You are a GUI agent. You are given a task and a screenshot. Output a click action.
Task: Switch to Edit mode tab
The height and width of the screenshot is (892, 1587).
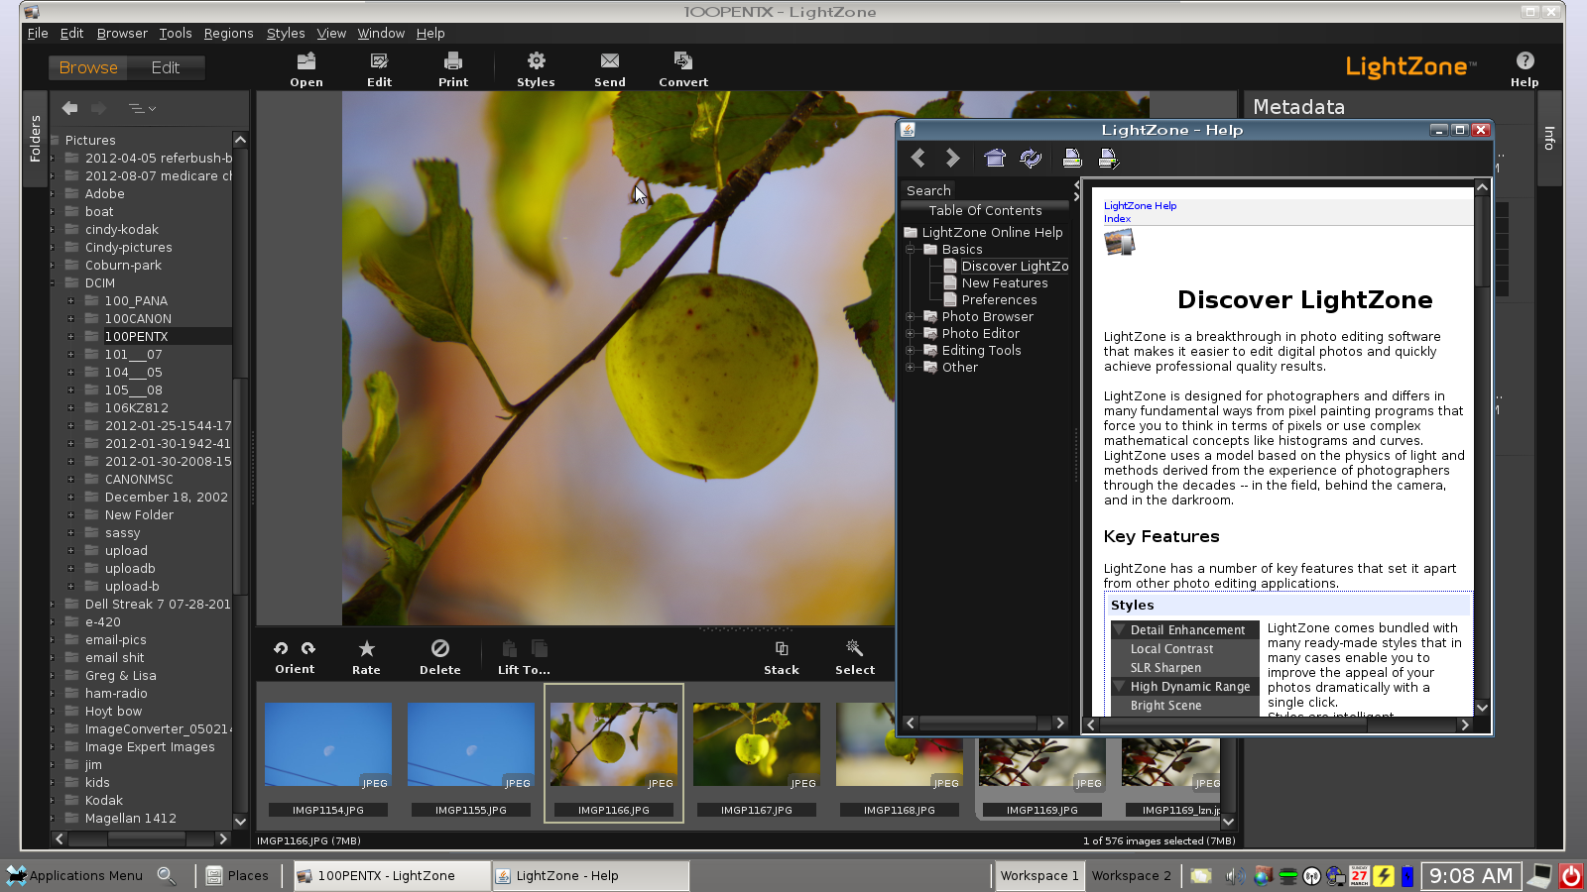166,67
